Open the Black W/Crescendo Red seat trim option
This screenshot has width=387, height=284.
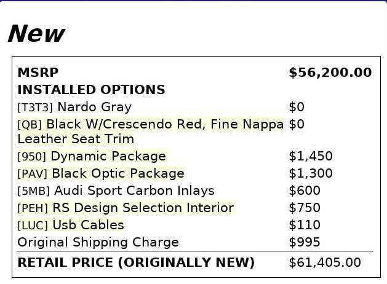[165, 125]
